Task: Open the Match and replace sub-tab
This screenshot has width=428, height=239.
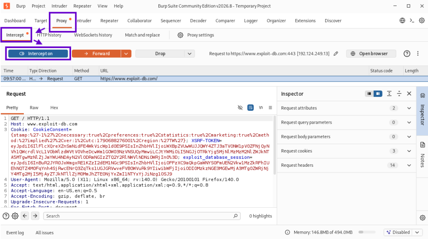Action: [142, 35]
